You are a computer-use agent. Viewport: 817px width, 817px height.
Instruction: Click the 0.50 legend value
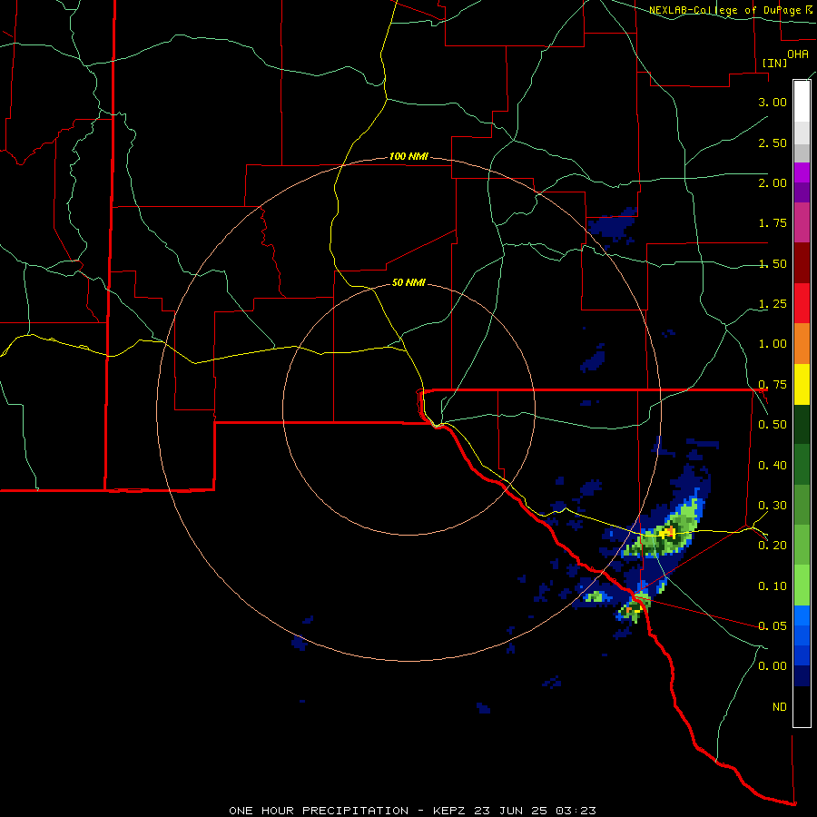pos(773,425)
